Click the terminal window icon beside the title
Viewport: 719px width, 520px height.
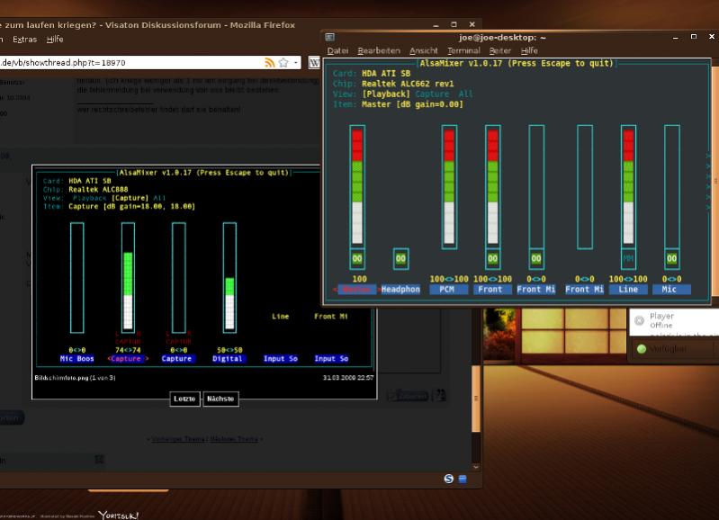click(x=329, y=37)
